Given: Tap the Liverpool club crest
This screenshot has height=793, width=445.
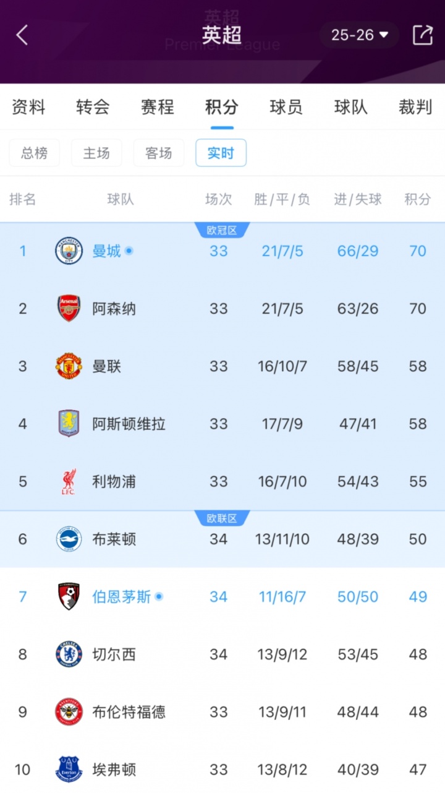Looking at the screenshot, I should (x=69, y=481).
